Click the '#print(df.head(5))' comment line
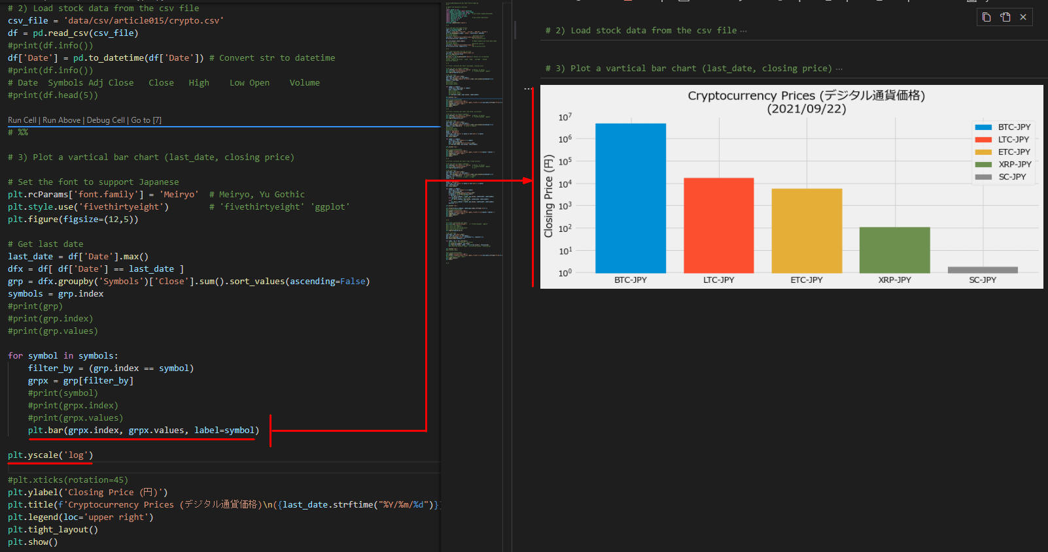1048x552 pixels. tap(53, 95)
